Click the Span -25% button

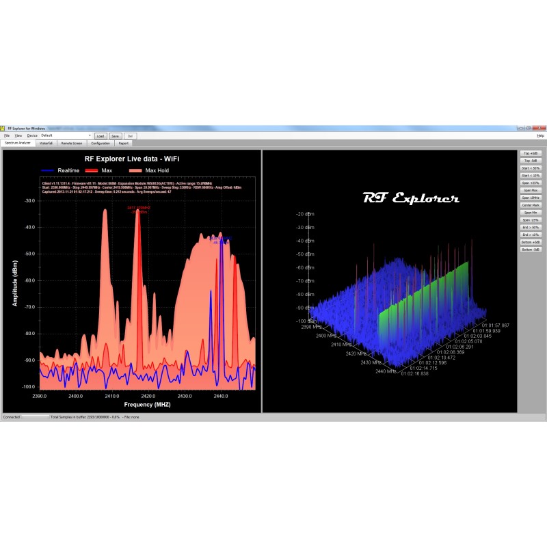[x=531, y=220]
